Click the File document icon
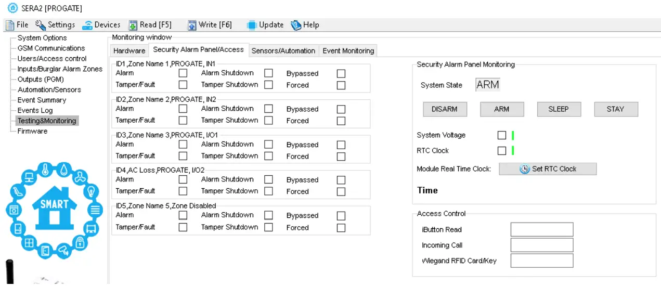Viewport: 661px width, 286px height. coord(10,25)
